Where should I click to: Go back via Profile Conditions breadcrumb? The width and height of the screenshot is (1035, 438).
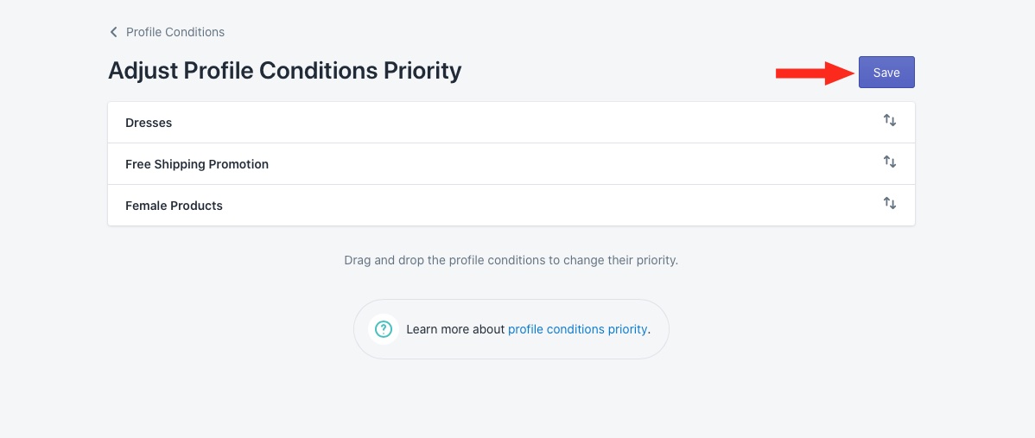pos(175,32)
